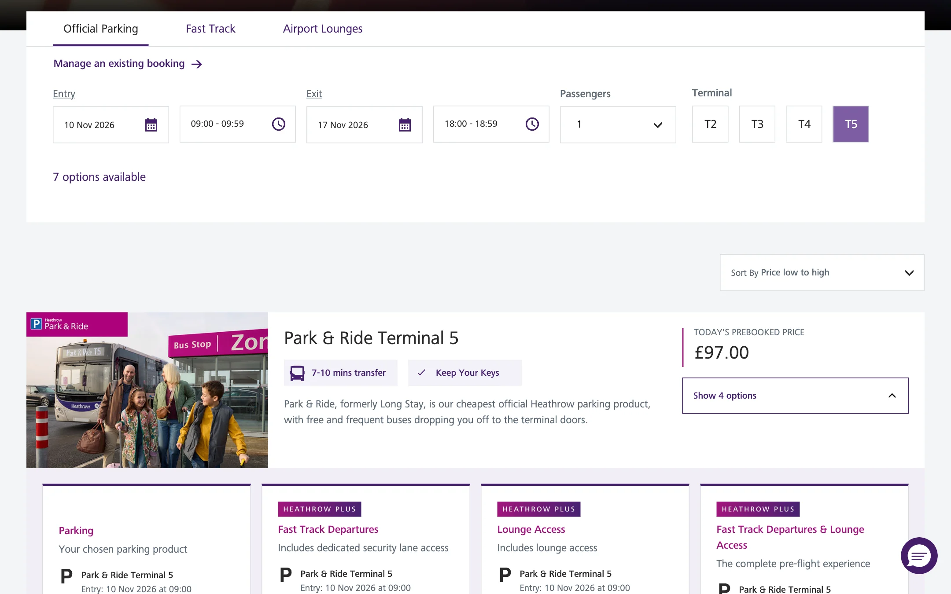The width and height of the screenshot is (951, 594).
Task: Click the Park & Ride Terminal 5 title
Action: (x=371, y=338)
